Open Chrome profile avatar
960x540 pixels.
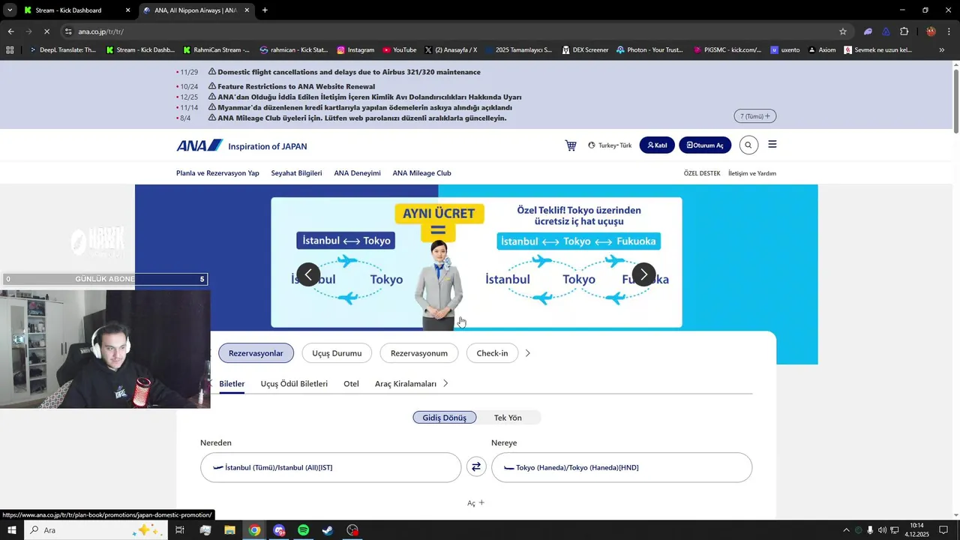click(x=931, y=31)
